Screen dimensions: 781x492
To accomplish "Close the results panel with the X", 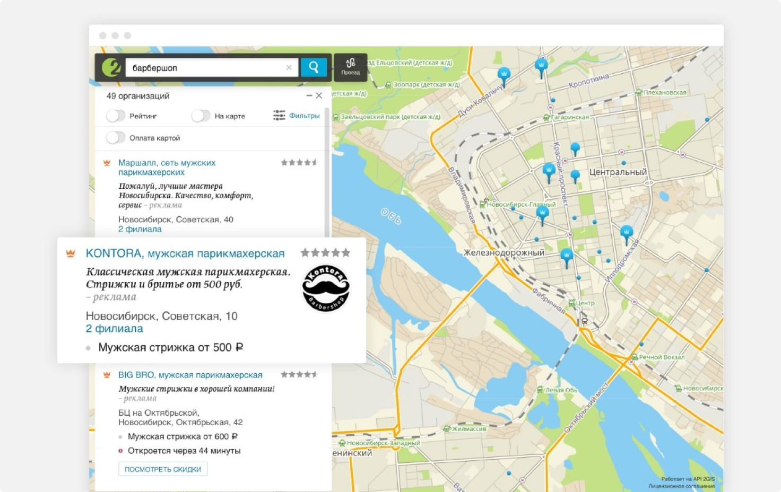I will click(319, 95).
